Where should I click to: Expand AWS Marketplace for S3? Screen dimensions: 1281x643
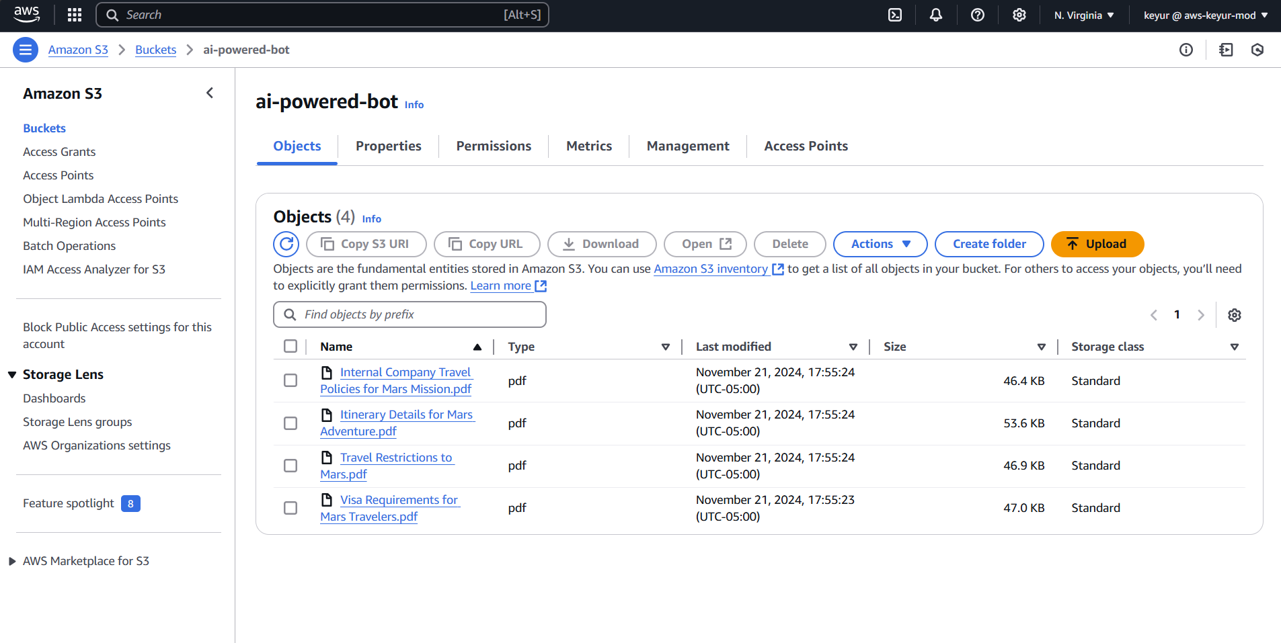12,561
